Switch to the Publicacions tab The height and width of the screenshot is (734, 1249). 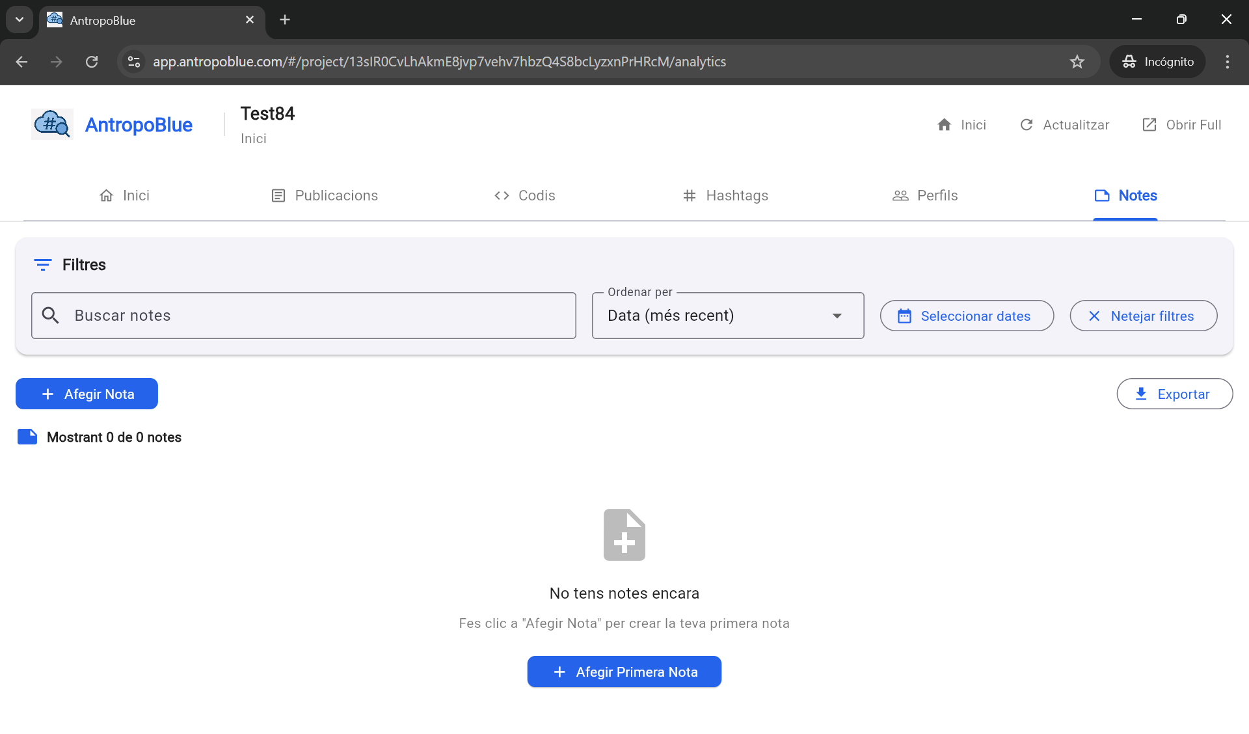pos(324,195)
